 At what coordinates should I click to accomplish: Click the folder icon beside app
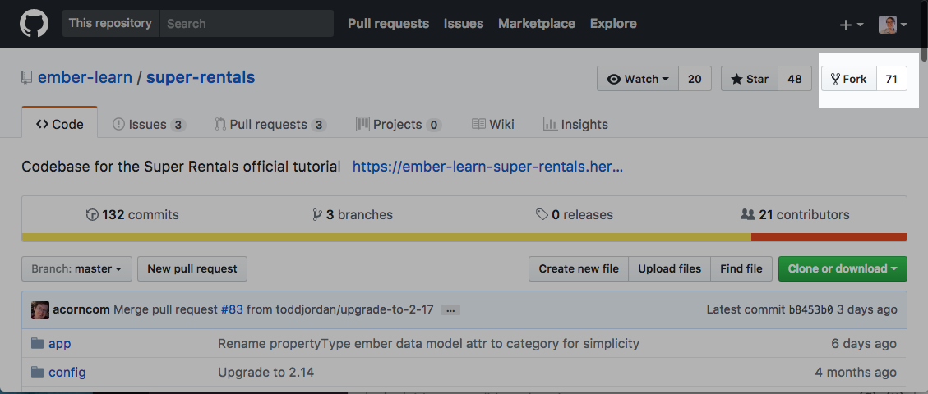(38, 343)
